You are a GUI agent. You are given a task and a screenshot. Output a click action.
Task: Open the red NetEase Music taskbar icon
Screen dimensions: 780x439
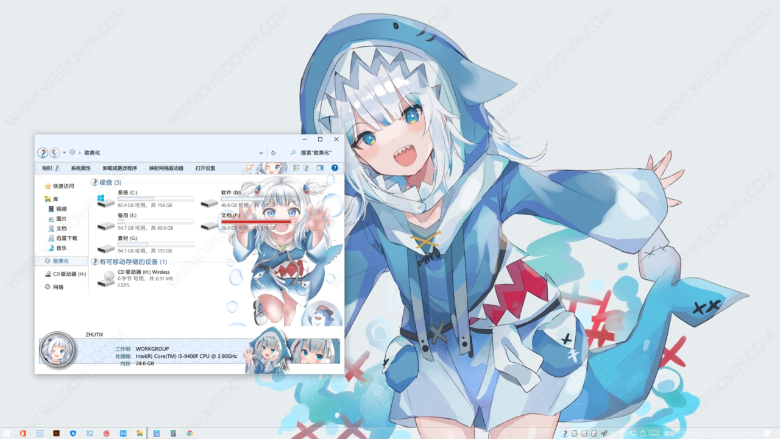click(x=107, y=434)
